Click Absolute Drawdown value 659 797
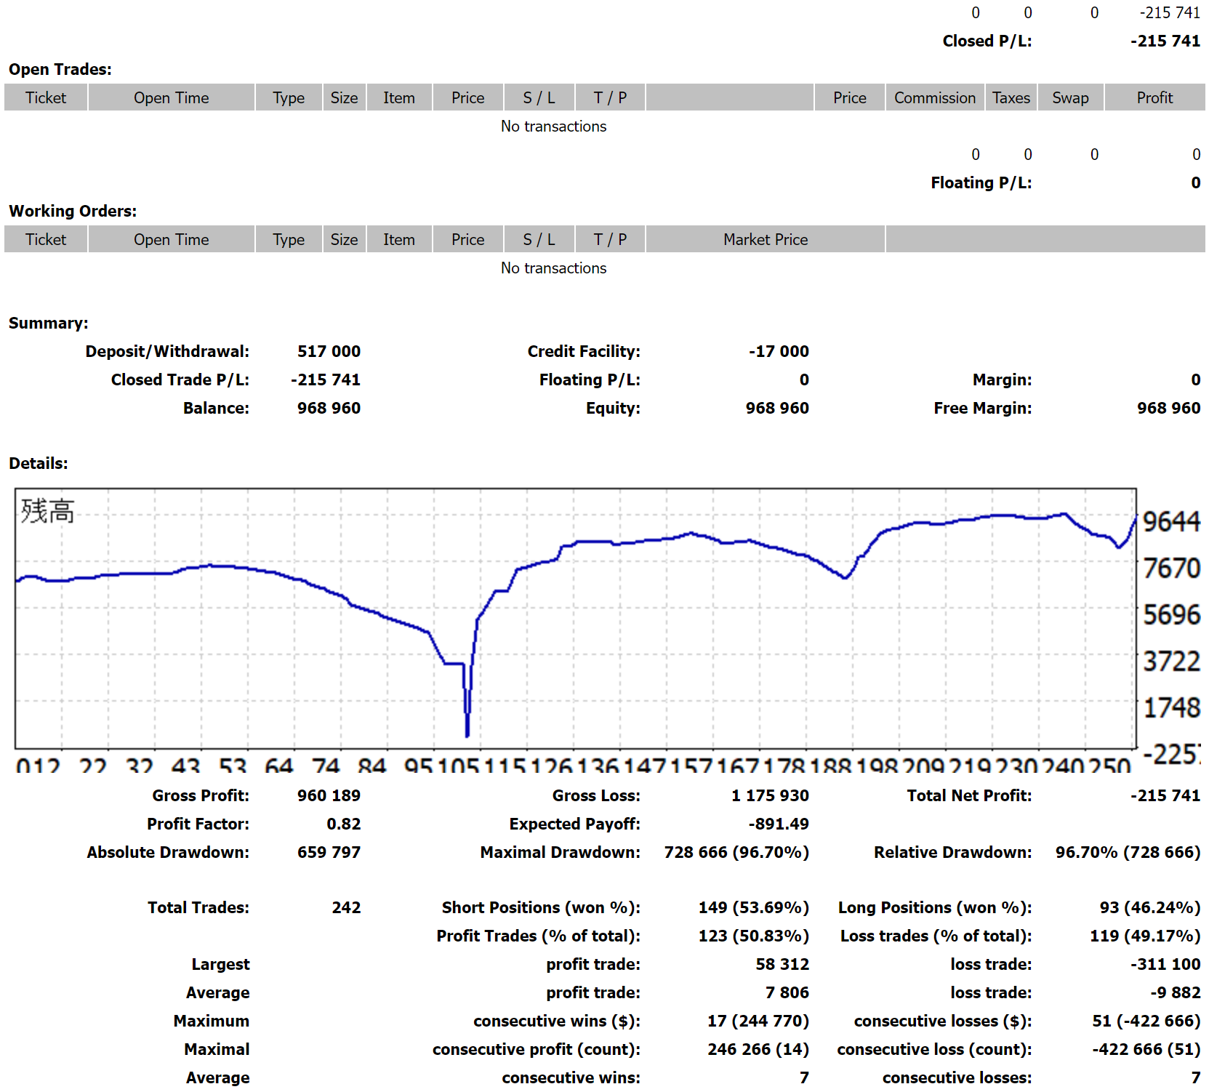 (x=329, y=852)
